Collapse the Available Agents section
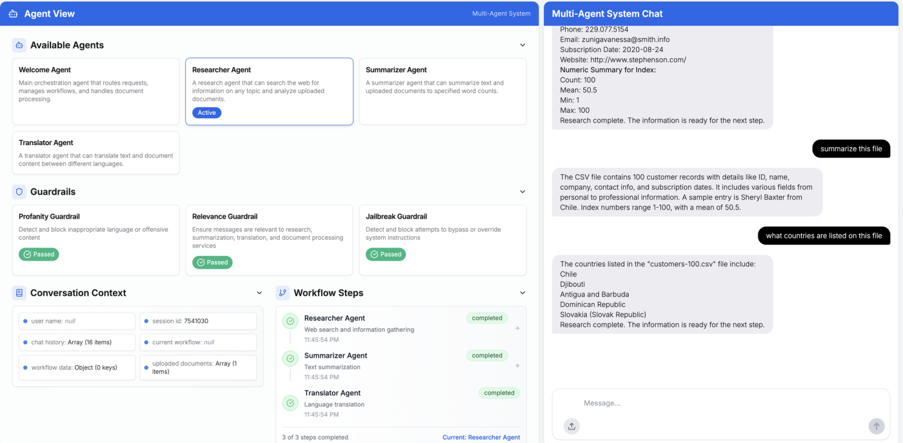The width and height of the screenshot is (903, 443). (x=522, y=45)
